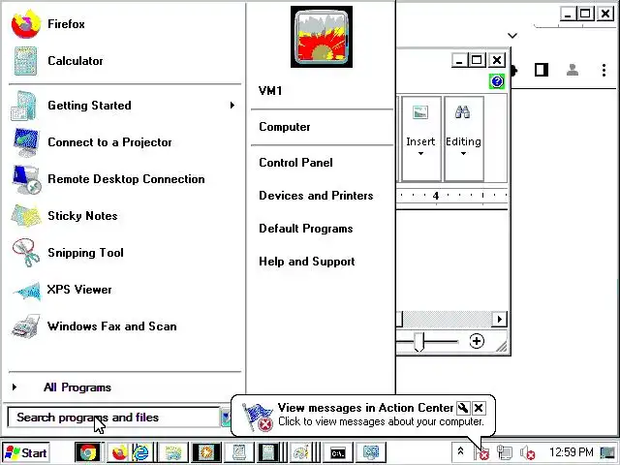
Task: Launch the Snipping Tool
Action: (x=125, y=253)
